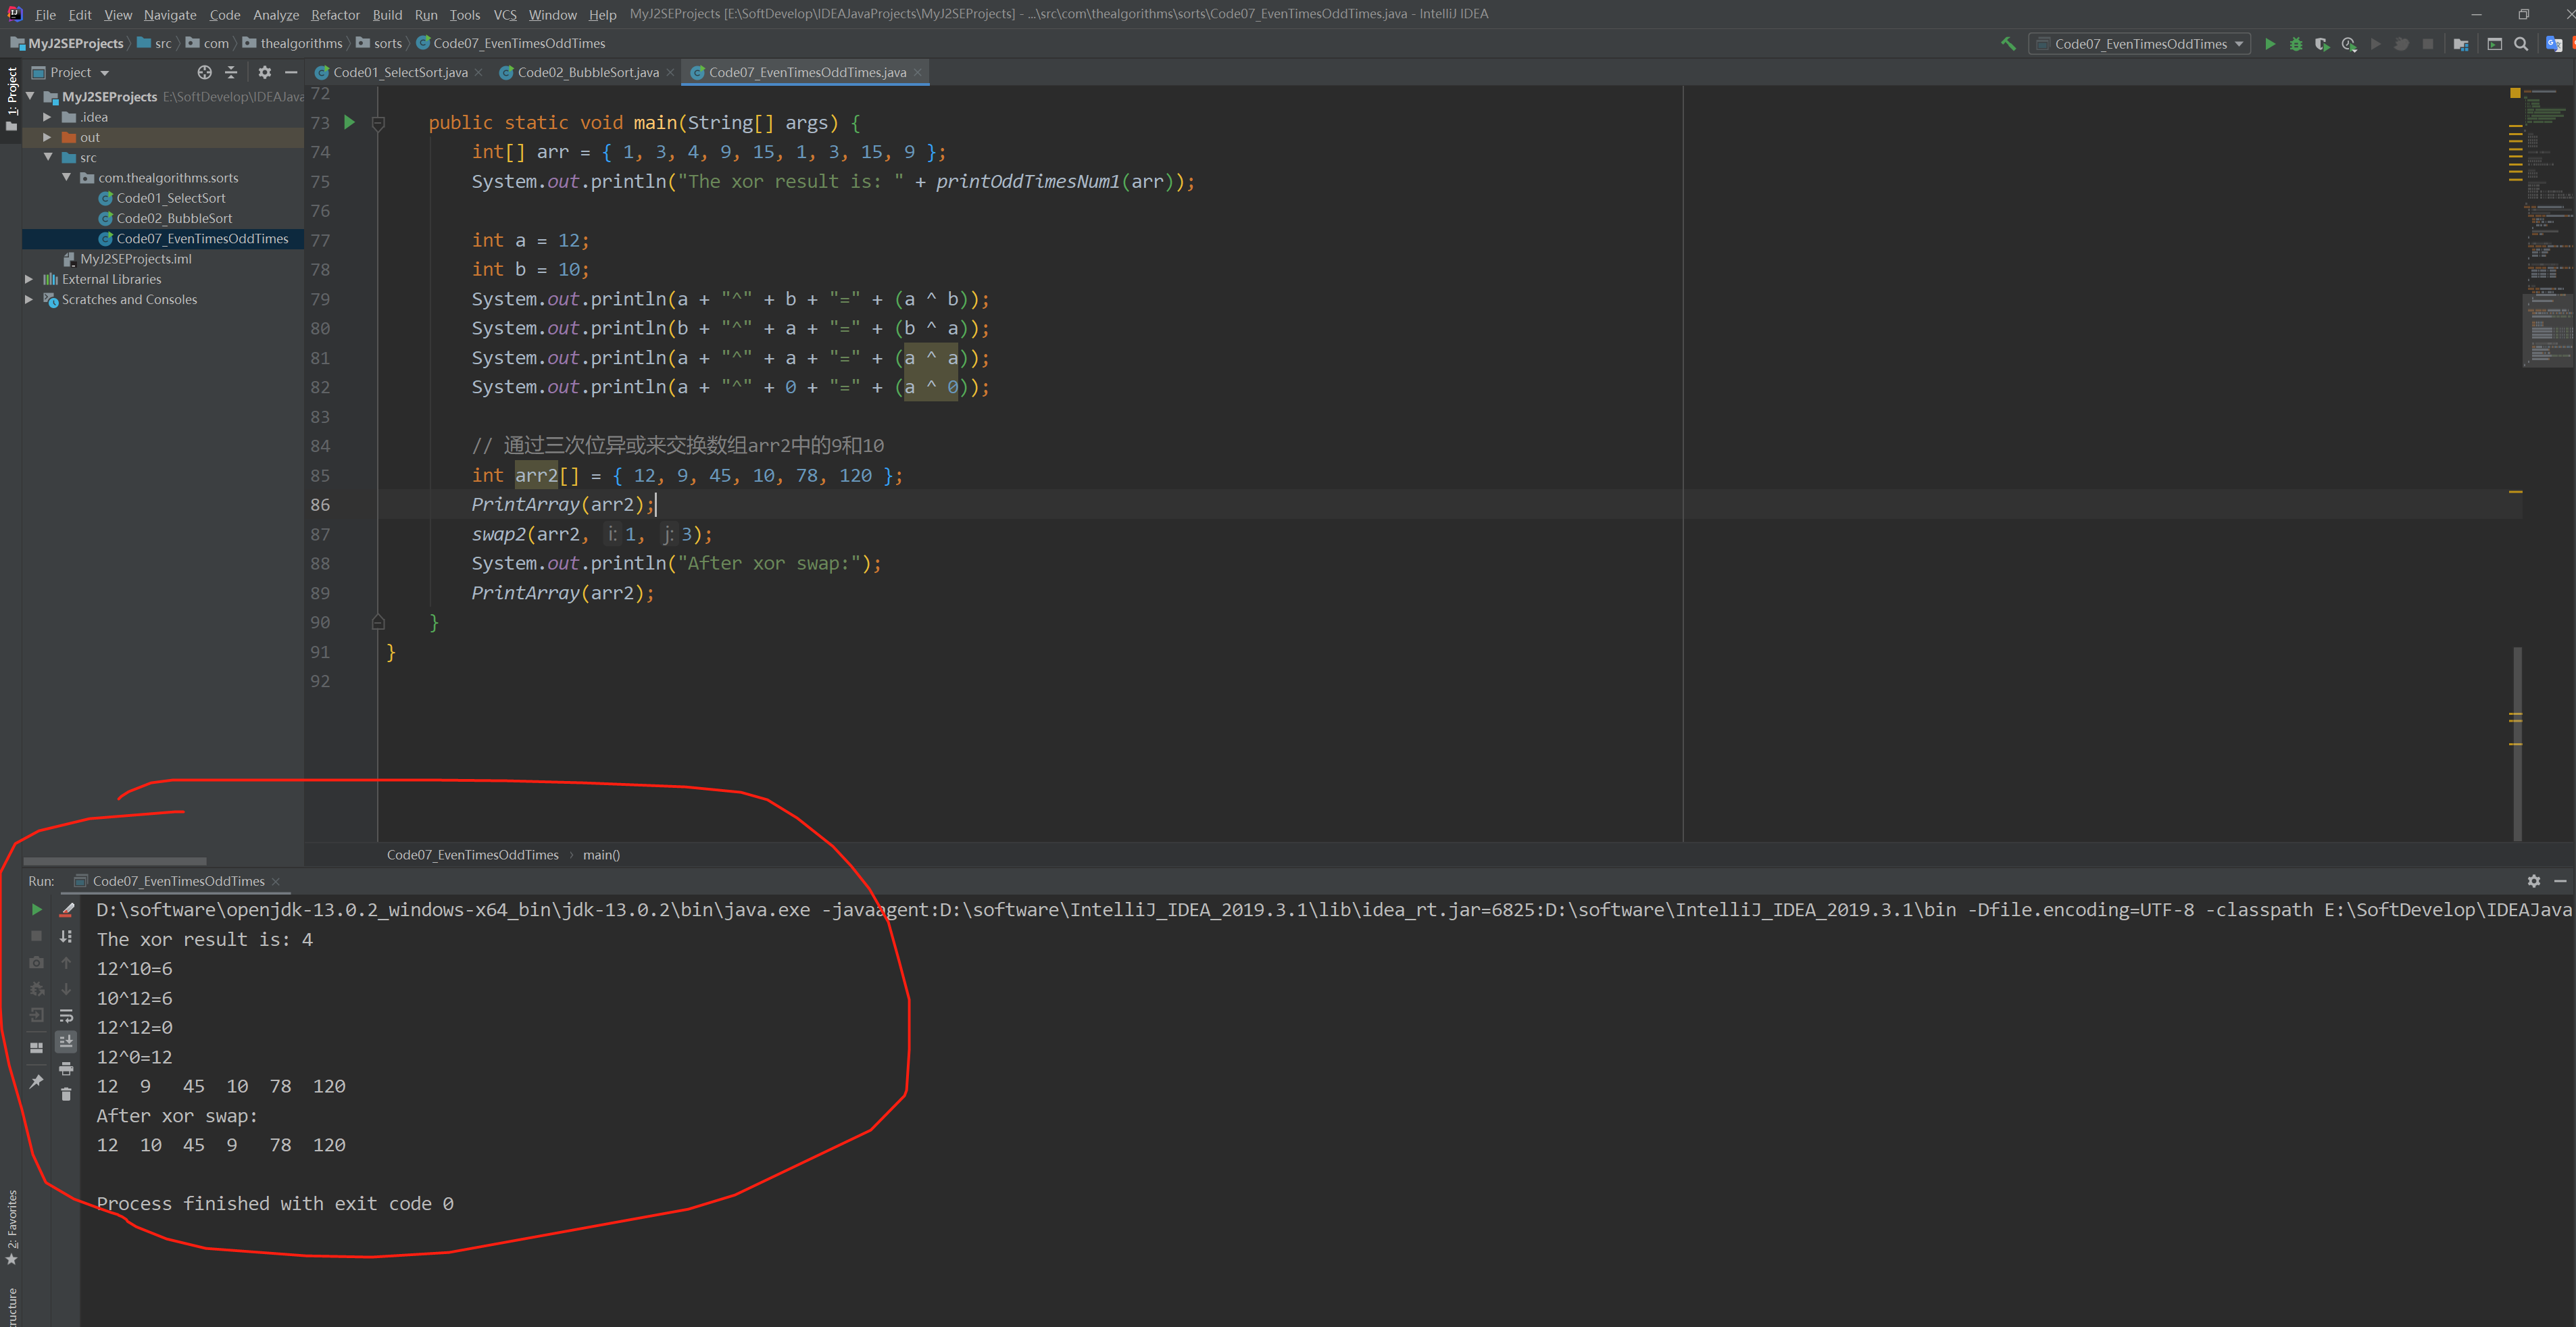This screenshot has height=1327, width=2576.
Task: Click Restore Layout icon in Run panel
Action: click(x=36, y=1047)
